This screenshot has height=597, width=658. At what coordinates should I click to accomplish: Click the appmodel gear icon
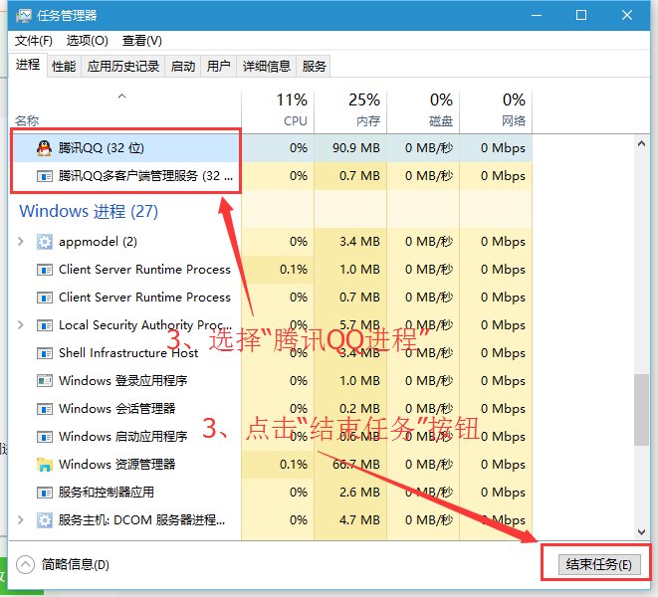(45, 242)
